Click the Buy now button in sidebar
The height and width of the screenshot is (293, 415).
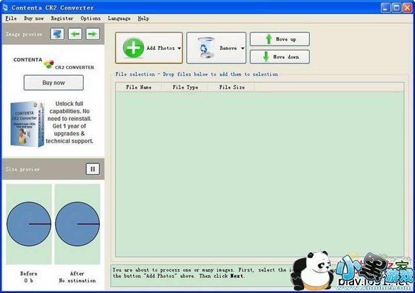pos(54,82)
